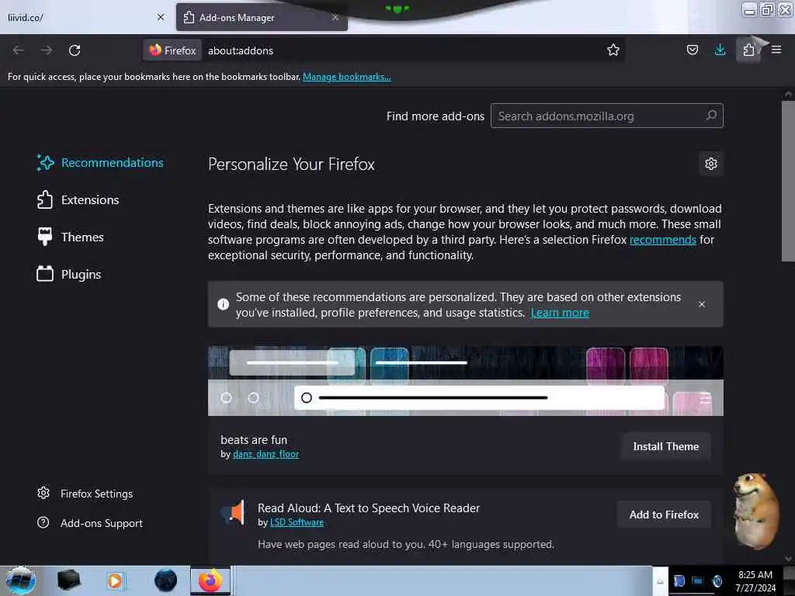This screenshot has width=795, height=596.
Task: Close the Add-ons Manager tab
Action: click(335, 17)
